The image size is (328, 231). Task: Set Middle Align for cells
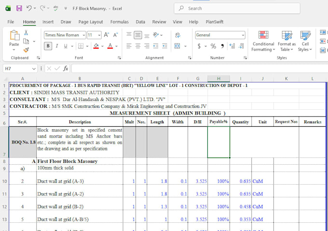tap(138, 35)
